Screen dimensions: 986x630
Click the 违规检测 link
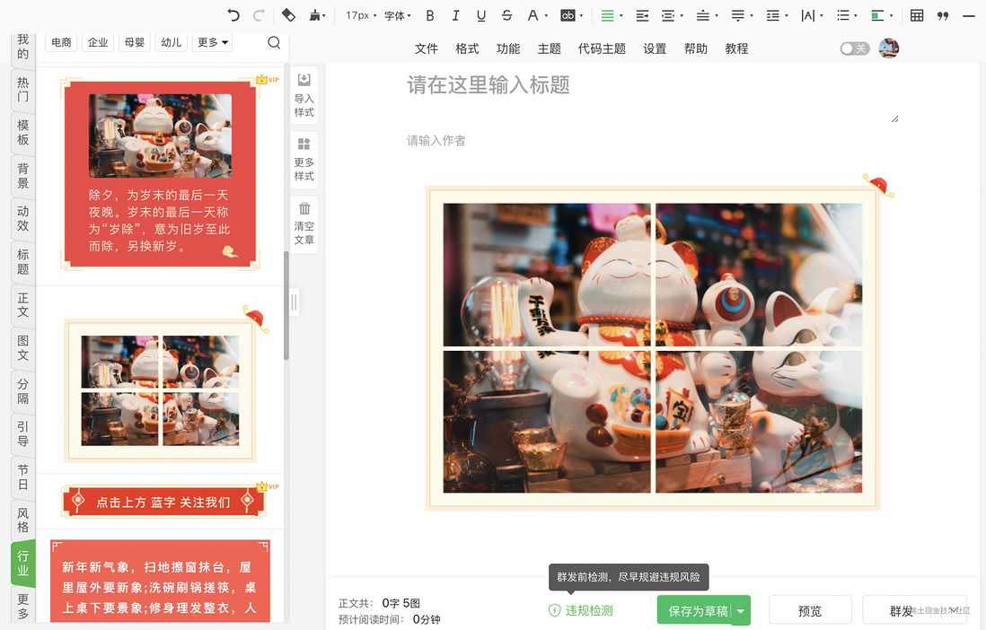(581, 610)
